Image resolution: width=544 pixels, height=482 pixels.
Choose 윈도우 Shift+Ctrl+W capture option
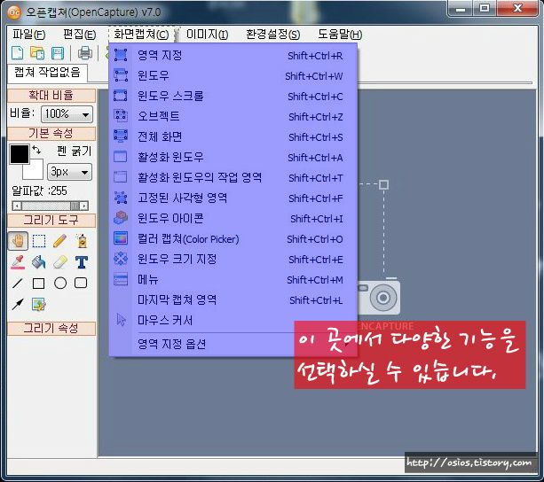(x=233, y=76)
